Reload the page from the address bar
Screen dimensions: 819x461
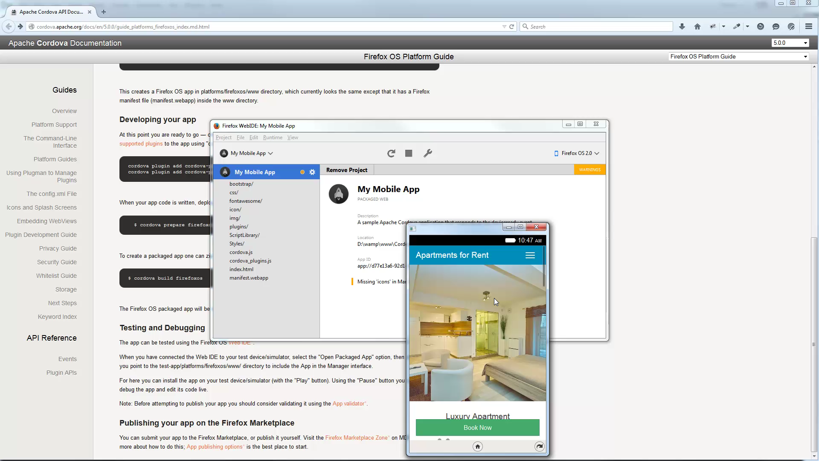tap(512, 26)
